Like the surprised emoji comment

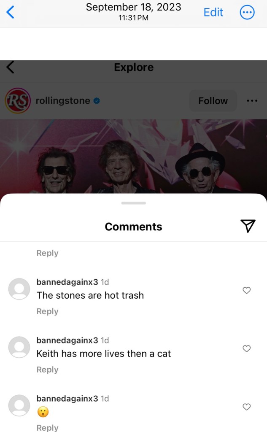(x=247, y=407)
